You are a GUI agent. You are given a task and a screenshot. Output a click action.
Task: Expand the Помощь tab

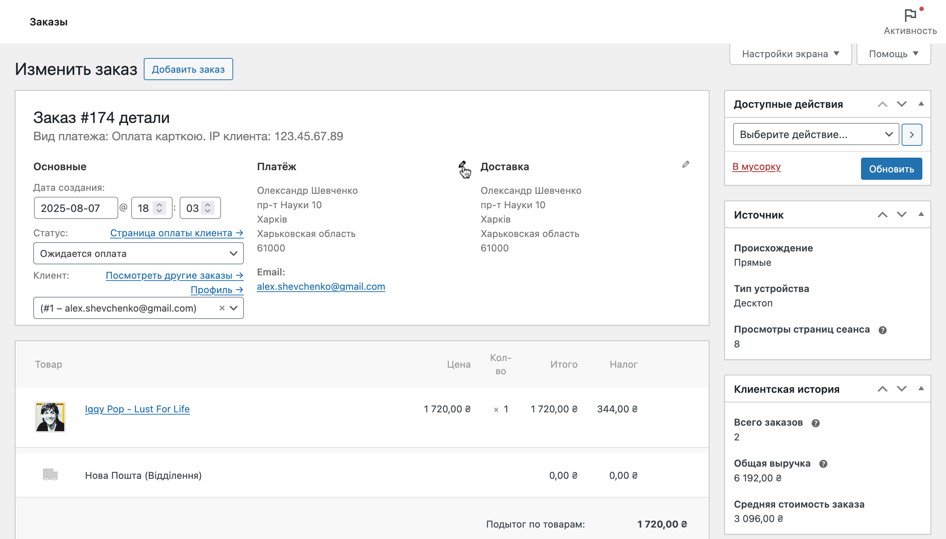[x=894, y=54]
